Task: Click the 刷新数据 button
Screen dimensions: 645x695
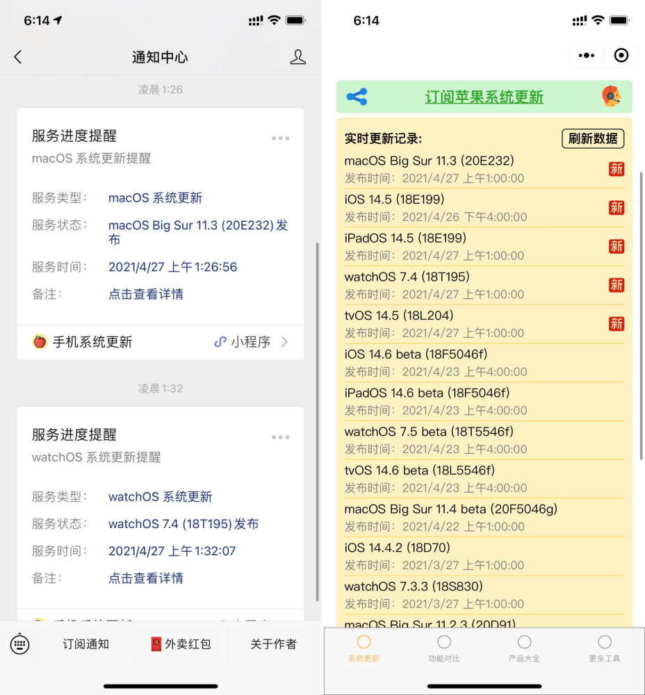Action: 593,139
